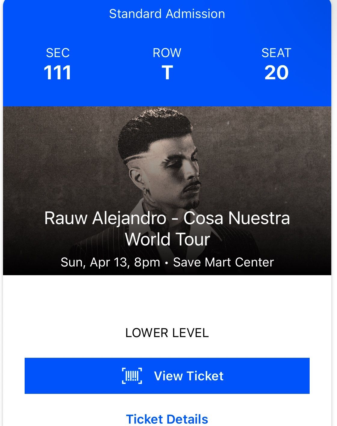The height and width of the screenshot is (426, 337).
Task: Tap section number 111
Action: coord(57,73)
